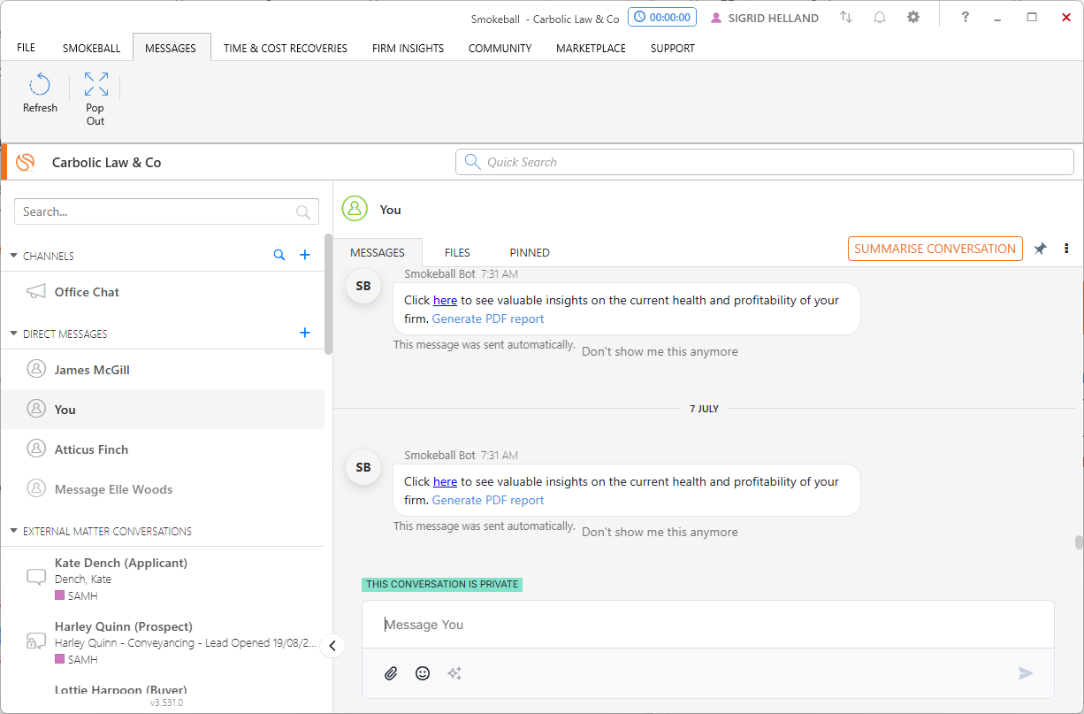Switch to the Messages conversation tab
The height and width of the screenshot is (714, 1084).
[x=378, y=252]
